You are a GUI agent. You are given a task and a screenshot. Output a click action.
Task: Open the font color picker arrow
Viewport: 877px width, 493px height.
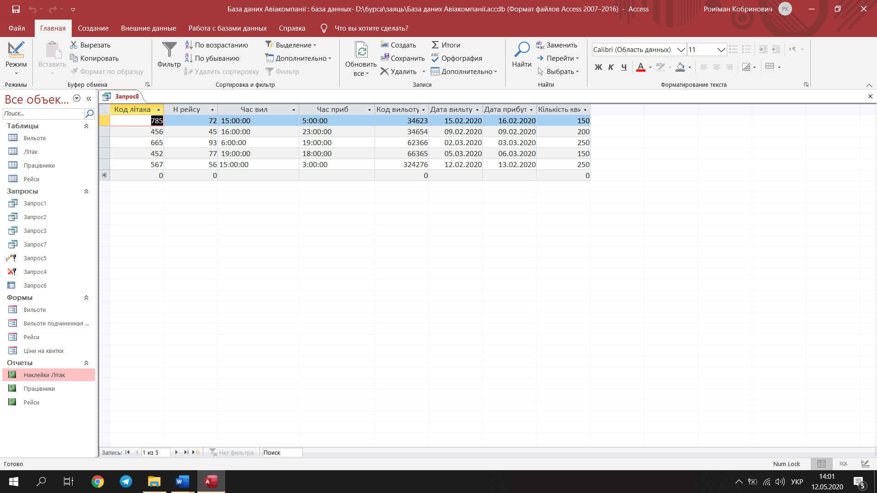click(x=650, y=67)
